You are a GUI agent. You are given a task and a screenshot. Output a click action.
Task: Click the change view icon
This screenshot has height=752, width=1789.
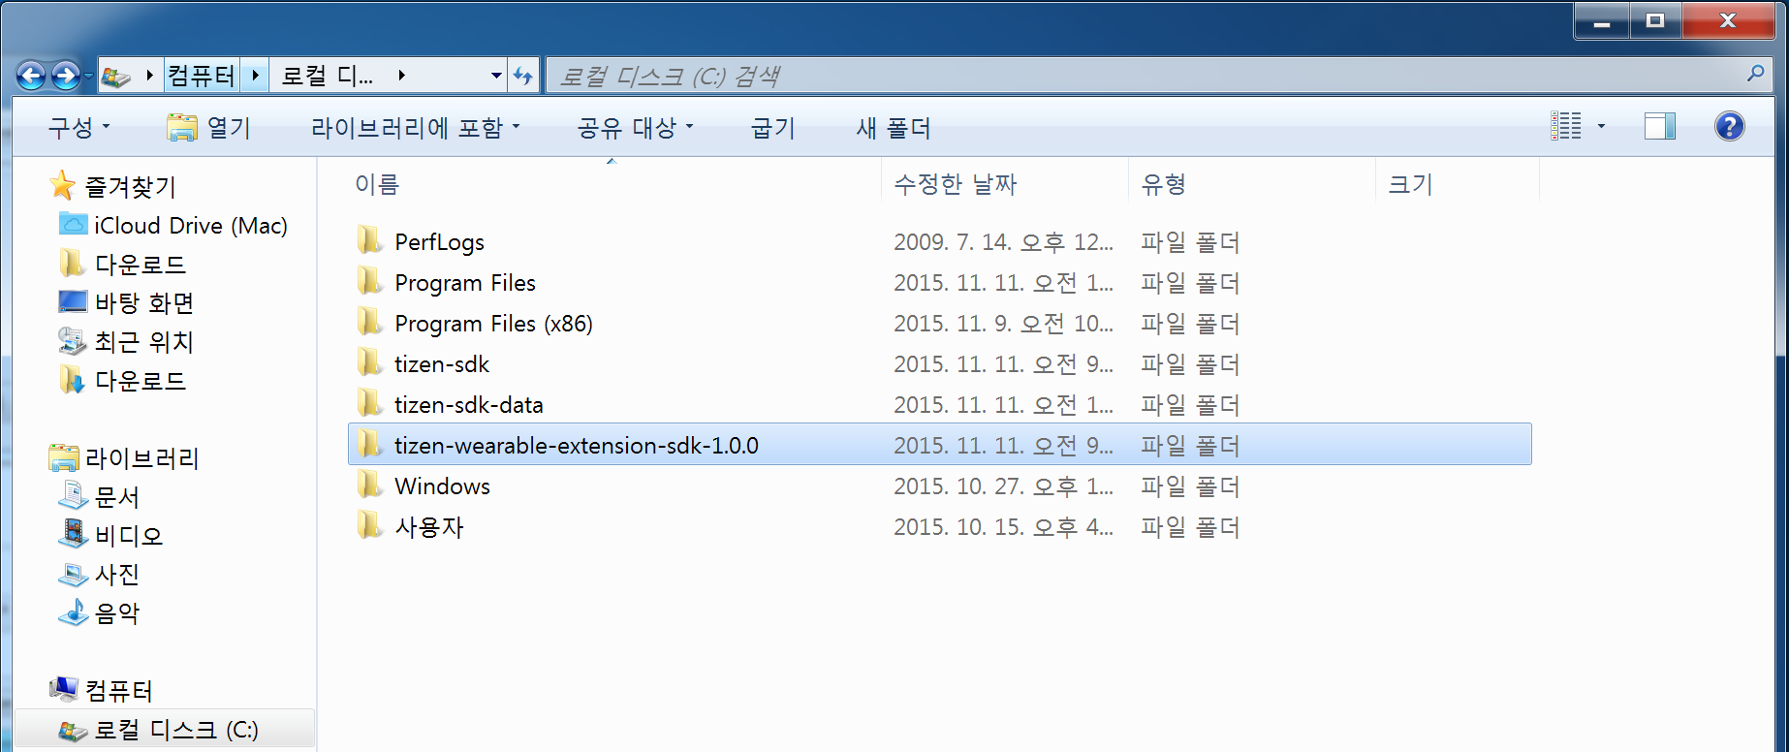(x=1566, y=126)
